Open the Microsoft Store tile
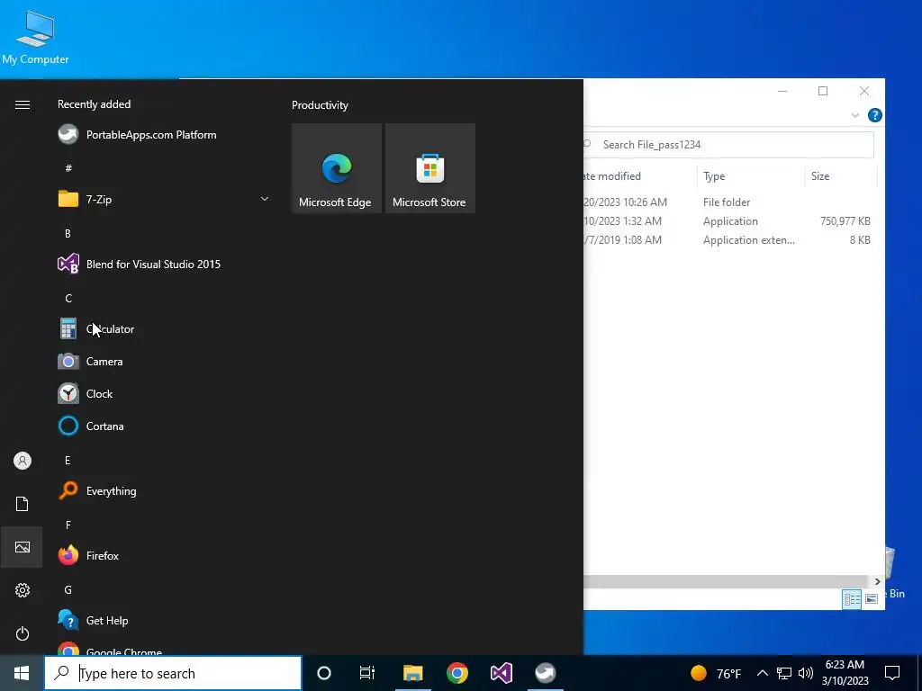This screenshot has height=691, width=922. (x=429, y=168)
